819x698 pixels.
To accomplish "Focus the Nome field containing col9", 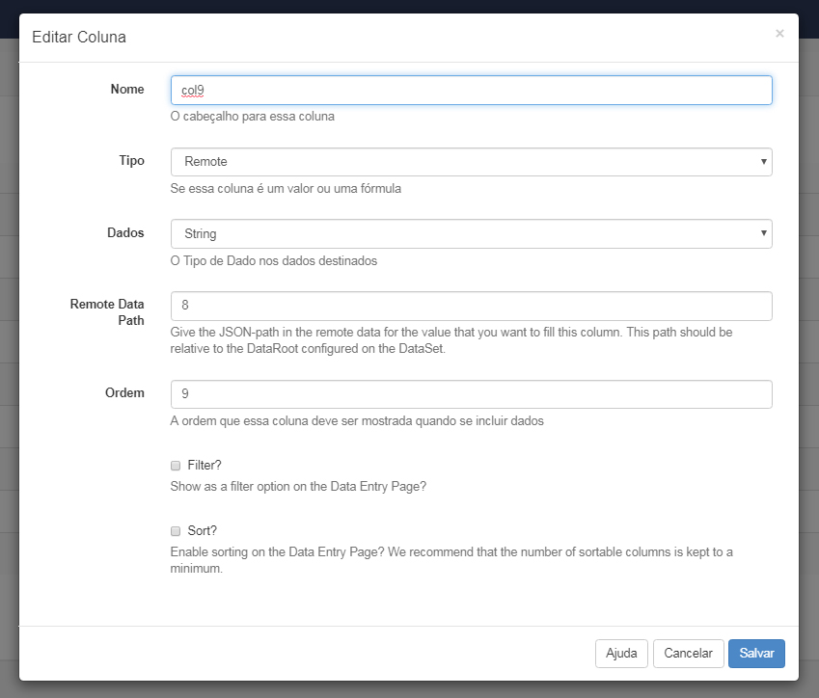I will 471,91.
